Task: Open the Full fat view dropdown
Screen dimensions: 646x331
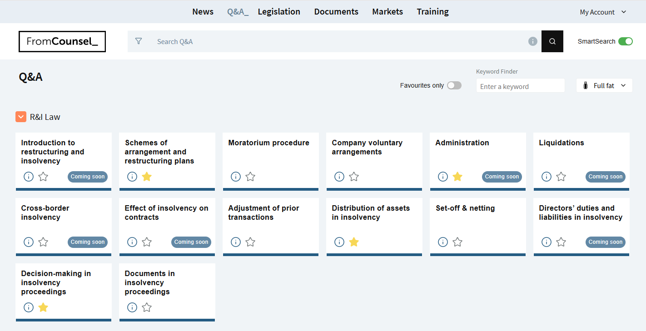Action: [604, 85]
